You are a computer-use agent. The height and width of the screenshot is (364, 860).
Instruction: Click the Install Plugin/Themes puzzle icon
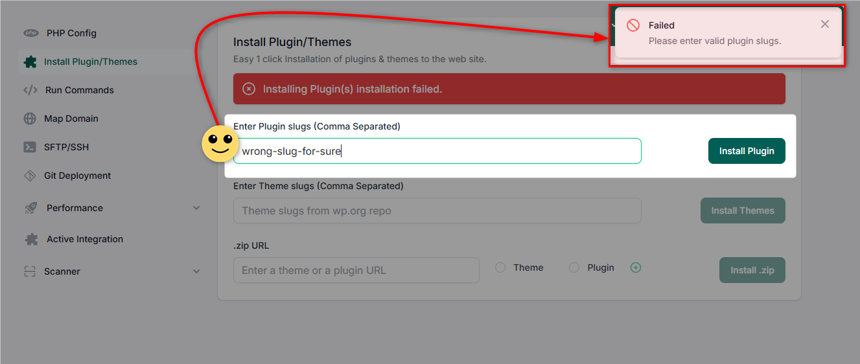30,62
